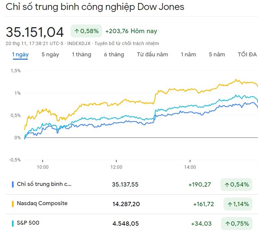The image size is (258, 231).
Task: Click the S&P 500 0,75% badge
Action: pyautogui.click(x=238, y=223)
